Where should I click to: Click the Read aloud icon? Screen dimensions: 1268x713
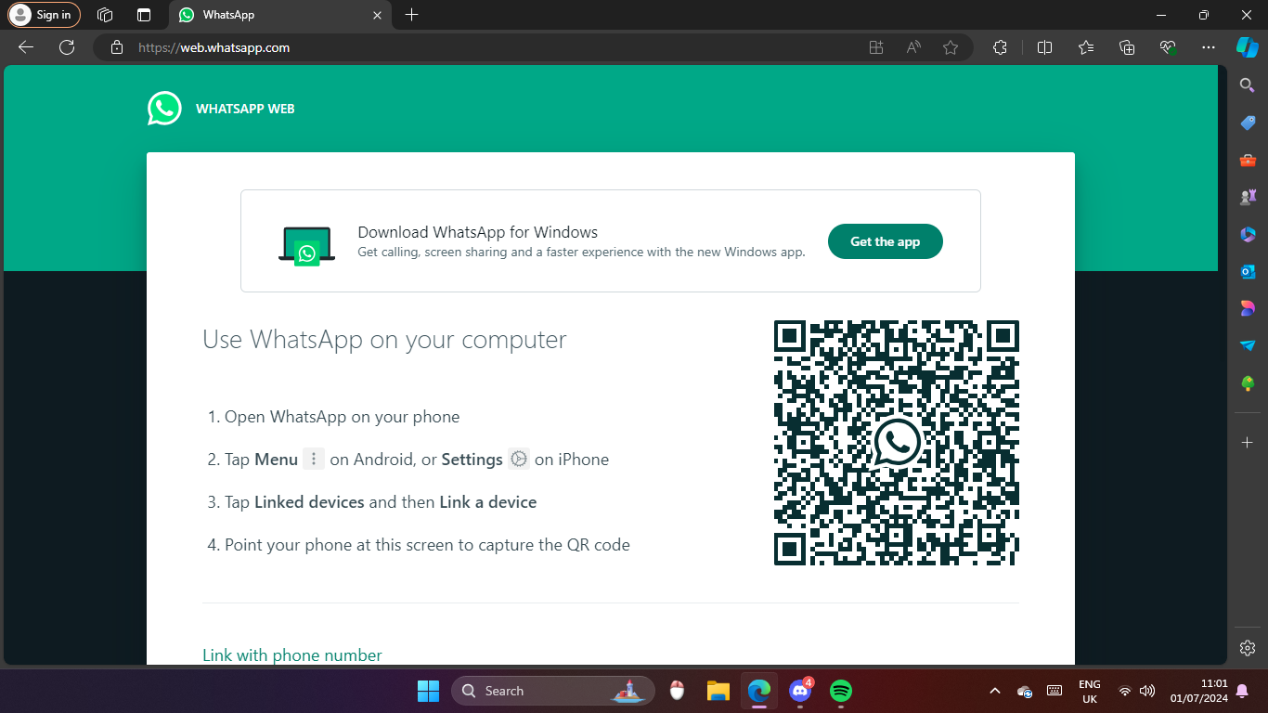pos(913,47)
